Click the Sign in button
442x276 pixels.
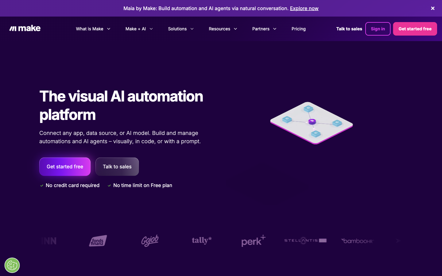pyautogui.click(x=378, y=29)
